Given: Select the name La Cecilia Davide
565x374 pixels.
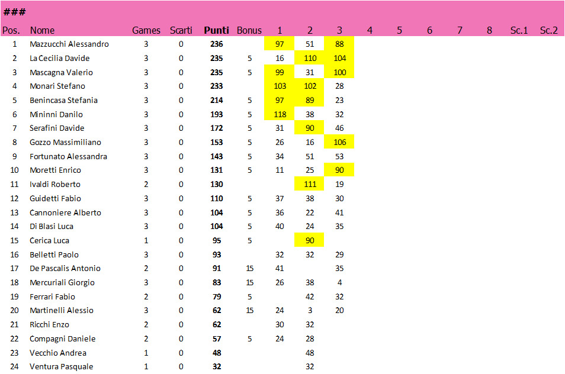Looking at the screenshot, I should coord(59,59).
